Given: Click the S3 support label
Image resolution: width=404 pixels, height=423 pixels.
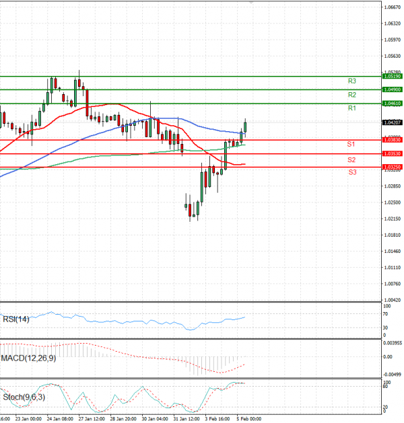Looking at the screenshot, I should [352, 172].
